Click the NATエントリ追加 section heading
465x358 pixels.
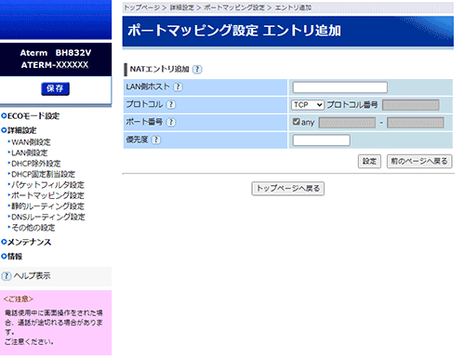coord(159,69)
